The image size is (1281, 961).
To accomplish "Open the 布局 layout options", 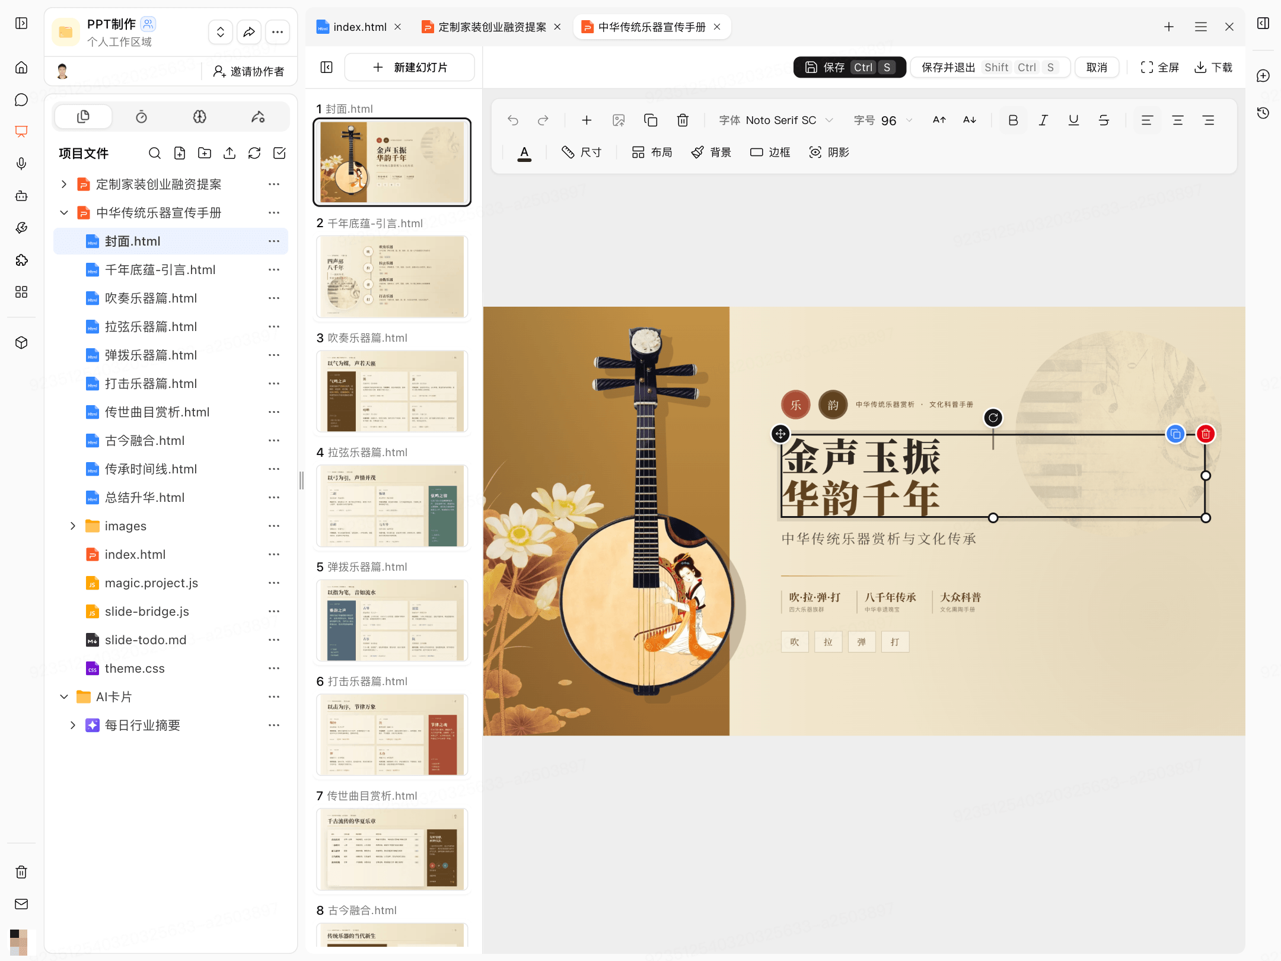I will point(652,152).
